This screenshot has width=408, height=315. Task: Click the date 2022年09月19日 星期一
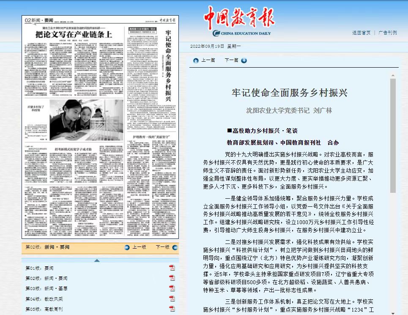pyautogui.click(x=216, y=47)
